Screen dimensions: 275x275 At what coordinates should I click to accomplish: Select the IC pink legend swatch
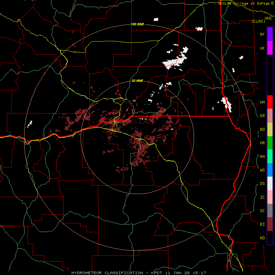click(x=270, y=197)
